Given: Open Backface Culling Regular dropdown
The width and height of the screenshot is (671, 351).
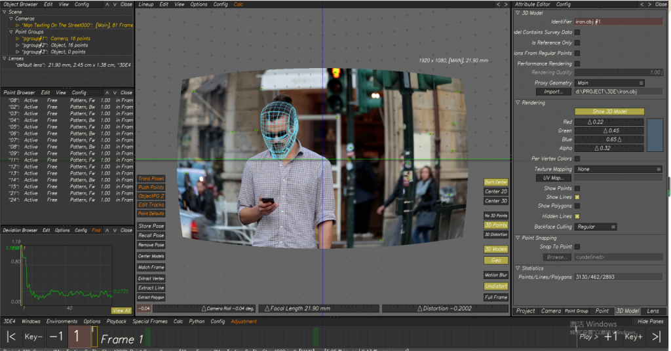Looking at the screenshot, I should pos(595,227).
